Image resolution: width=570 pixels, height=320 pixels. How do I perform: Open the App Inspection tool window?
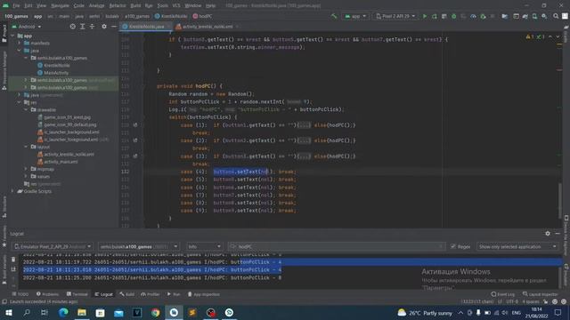203,294
